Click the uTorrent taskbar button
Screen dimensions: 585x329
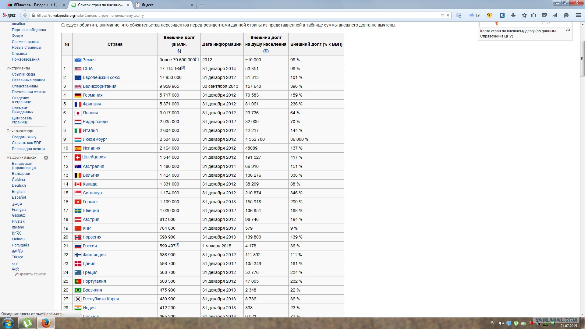[x=27, y=323]
